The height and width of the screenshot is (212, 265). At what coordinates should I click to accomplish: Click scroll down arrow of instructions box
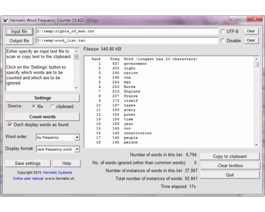[x=76, y=88]
